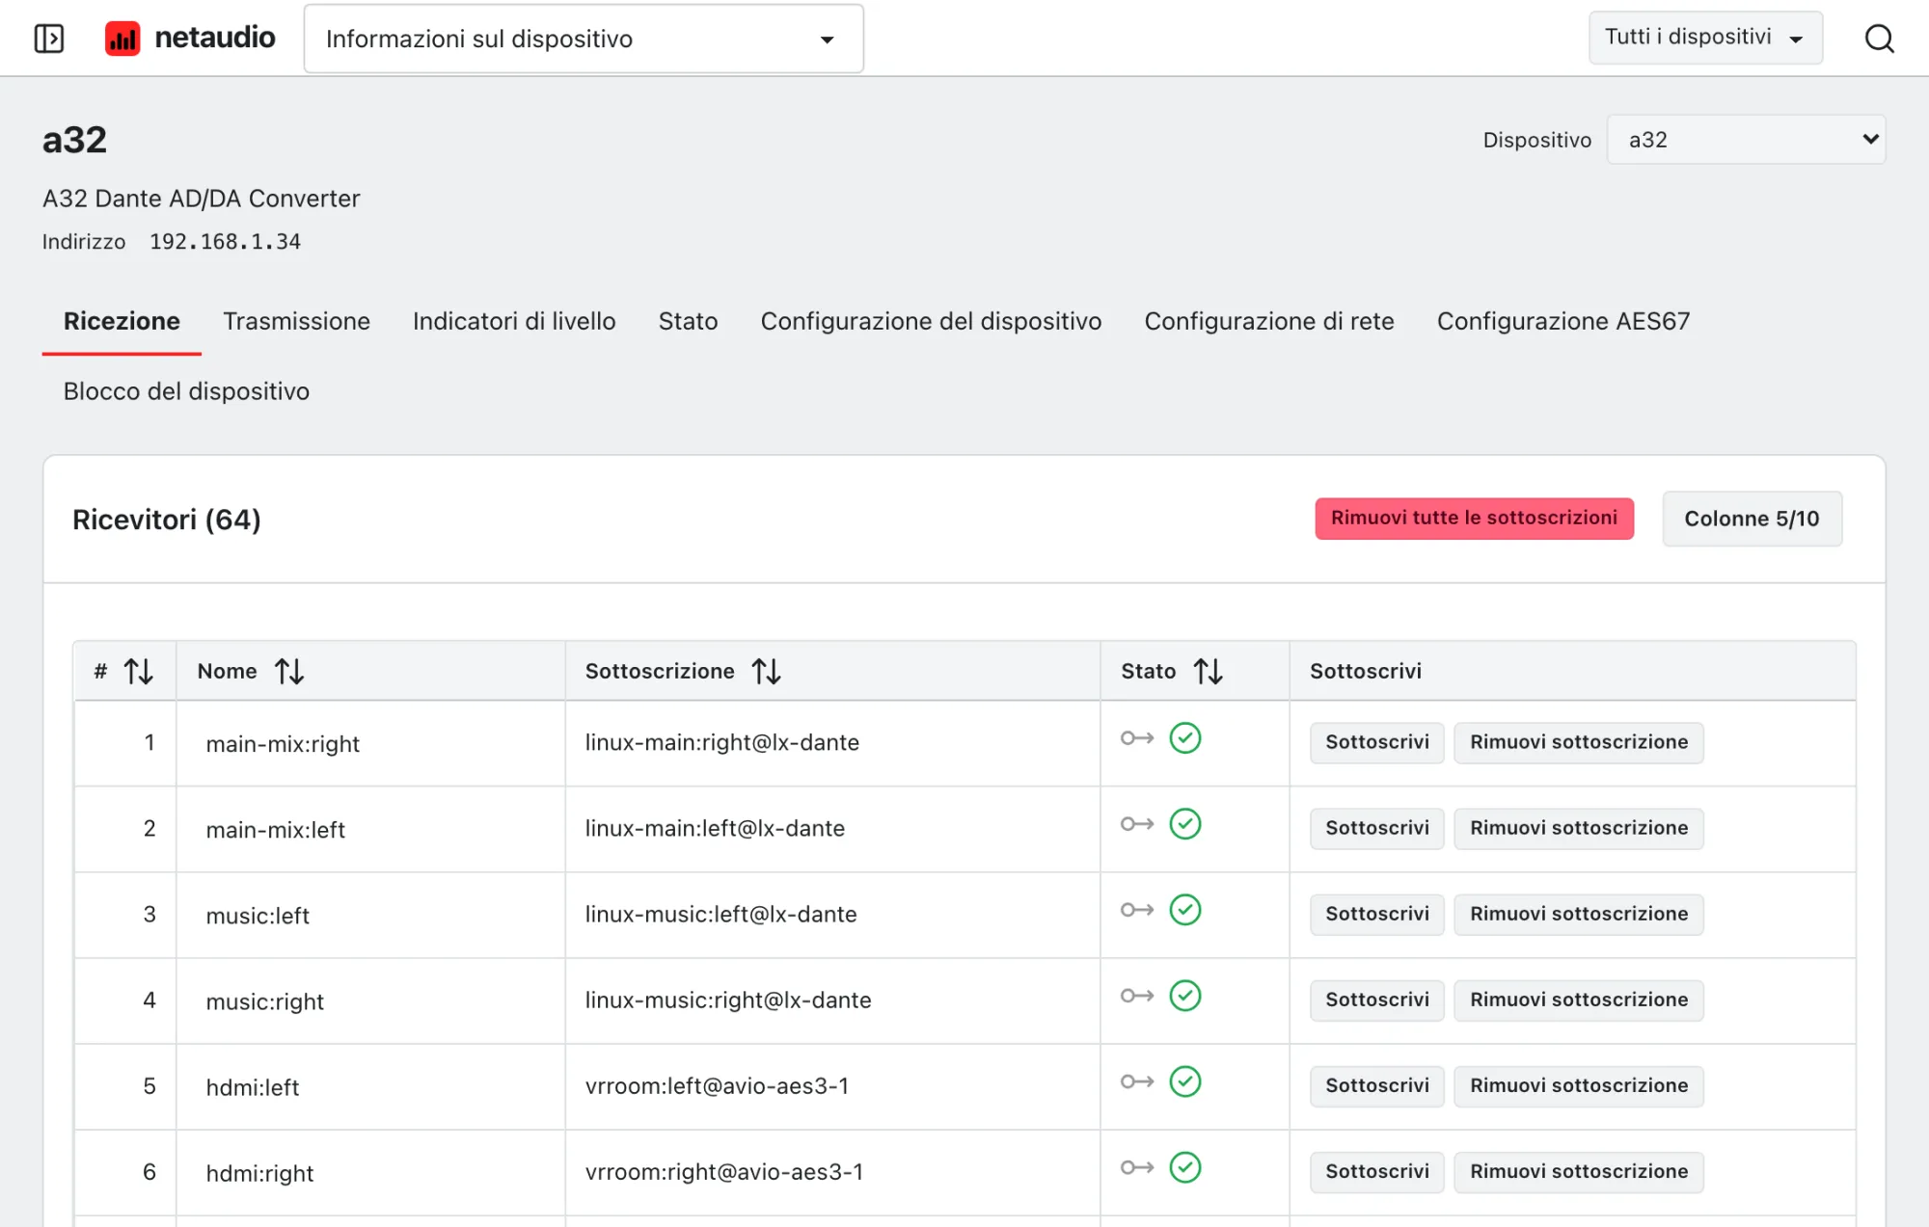The height and width of the screenshot is (1227, 1929).
Task: Open Configurazione AES67 tab
Action: 1563,321
